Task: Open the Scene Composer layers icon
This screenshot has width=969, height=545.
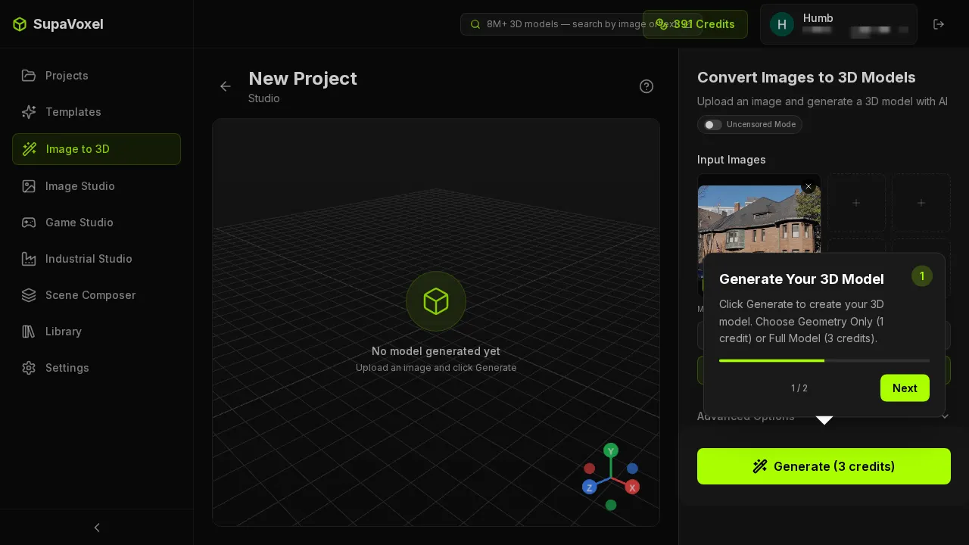Action: (x=29, y=295)
